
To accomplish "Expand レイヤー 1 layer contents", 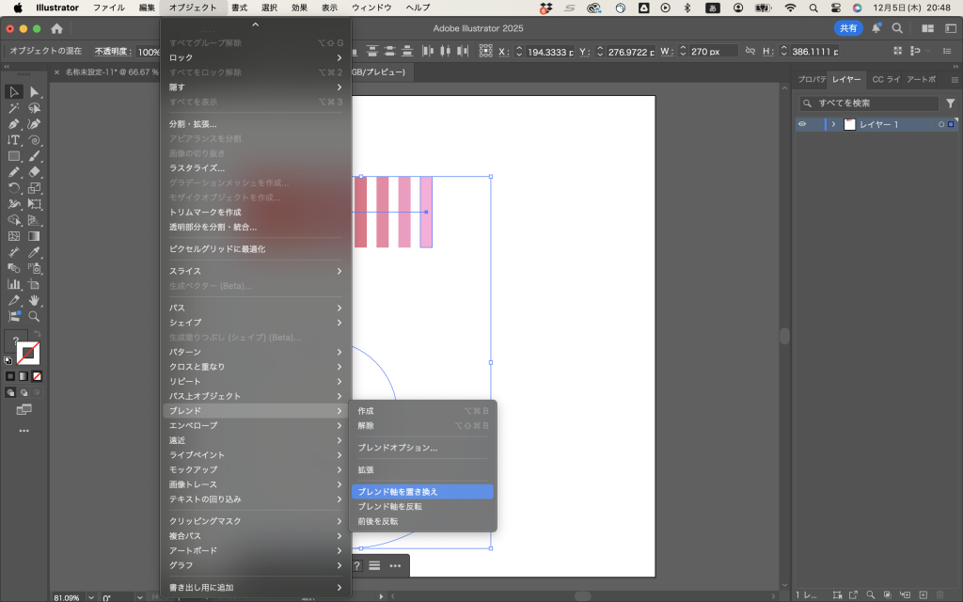I will pos(833,124).
